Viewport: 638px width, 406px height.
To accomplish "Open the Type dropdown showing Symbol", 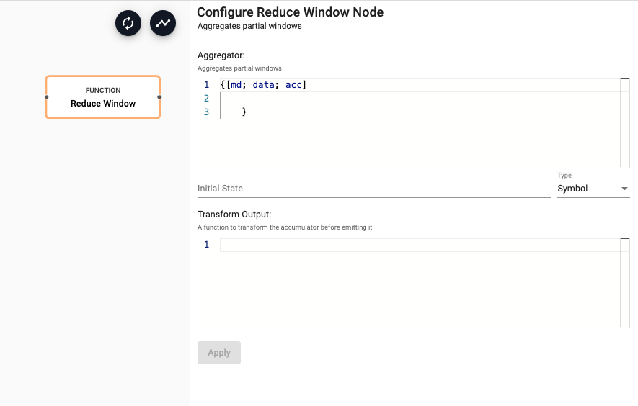I will pyautogui.click(x=593, y=189).
